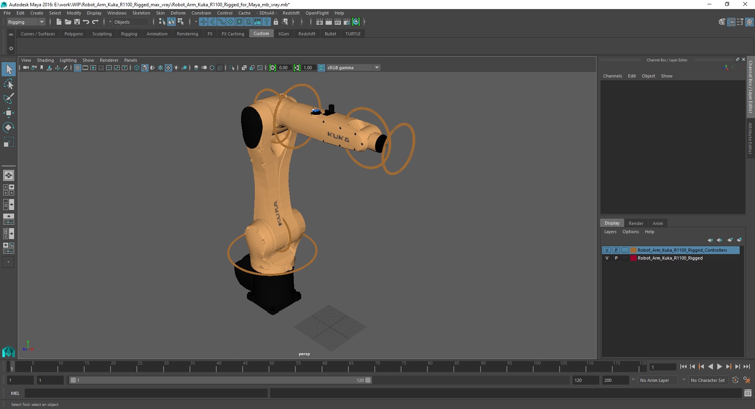Play the animation forwards

(x=719, y=367)
